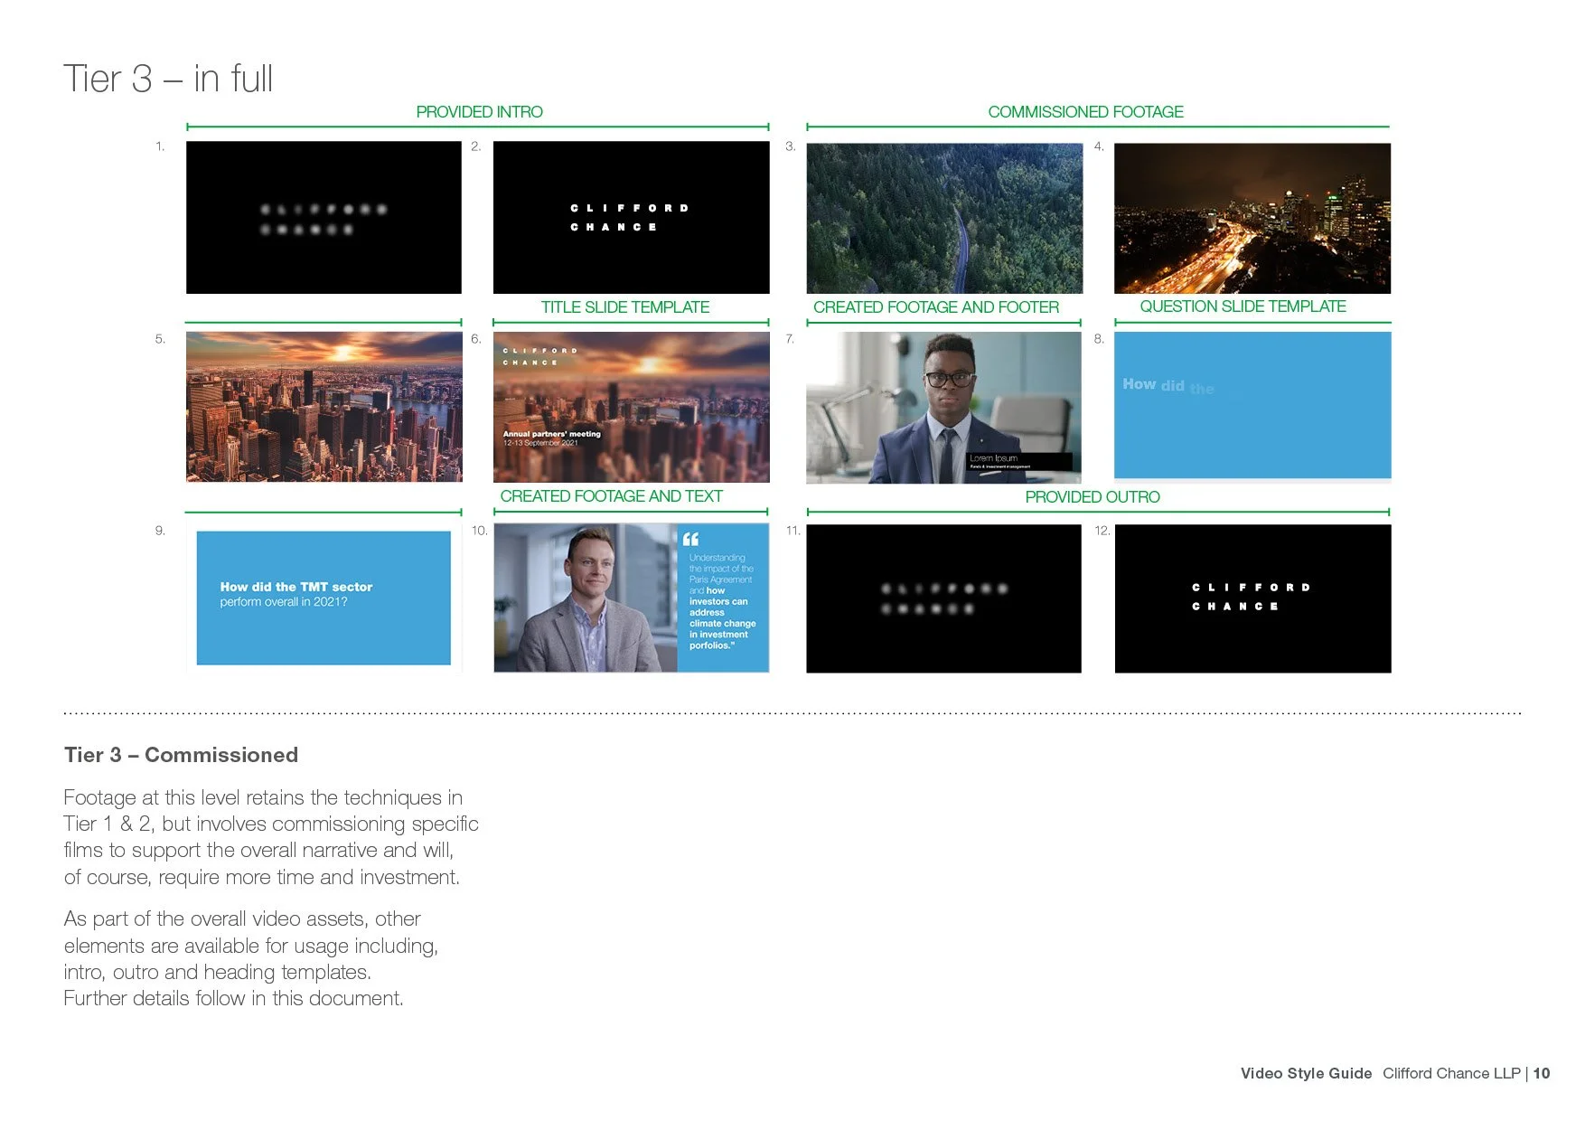Click the 'COMMISSIONED FOOTAGE' label

(x=1085, y=112)
